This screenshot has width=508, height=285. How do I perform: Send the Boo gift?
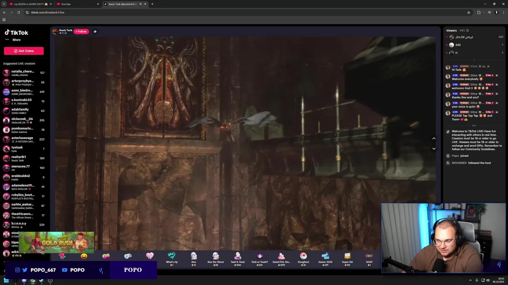pyautogui.click(x=194, y=259)
